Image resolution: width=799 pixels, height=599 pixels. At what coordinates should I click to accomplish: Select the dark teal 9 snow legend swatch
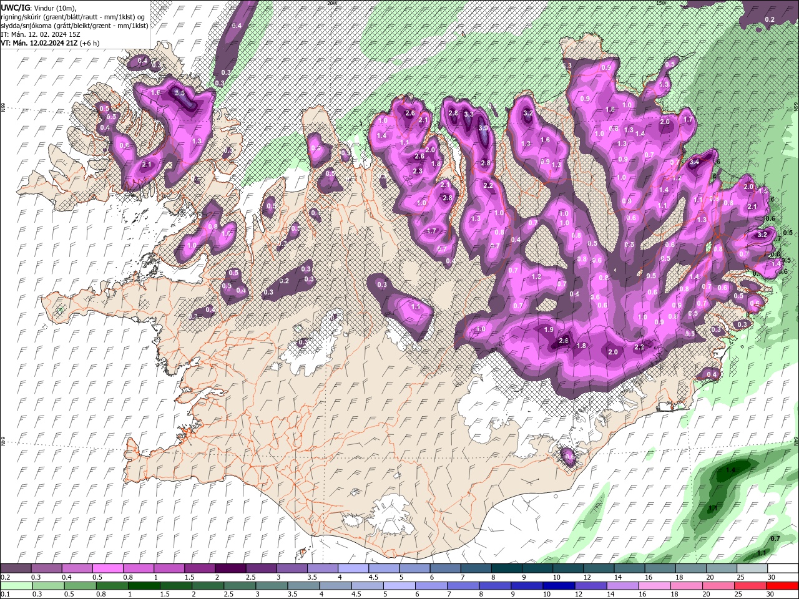[537, 568]
